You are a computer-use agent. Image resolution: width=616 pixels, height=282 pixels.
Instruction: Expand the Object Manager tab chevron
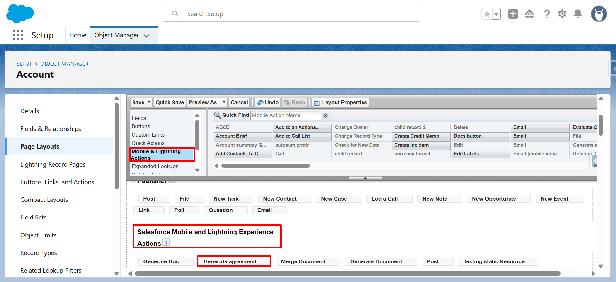point(147,36)
